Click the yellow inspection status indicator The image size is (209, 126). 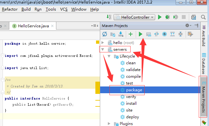(x=98, y=42)
